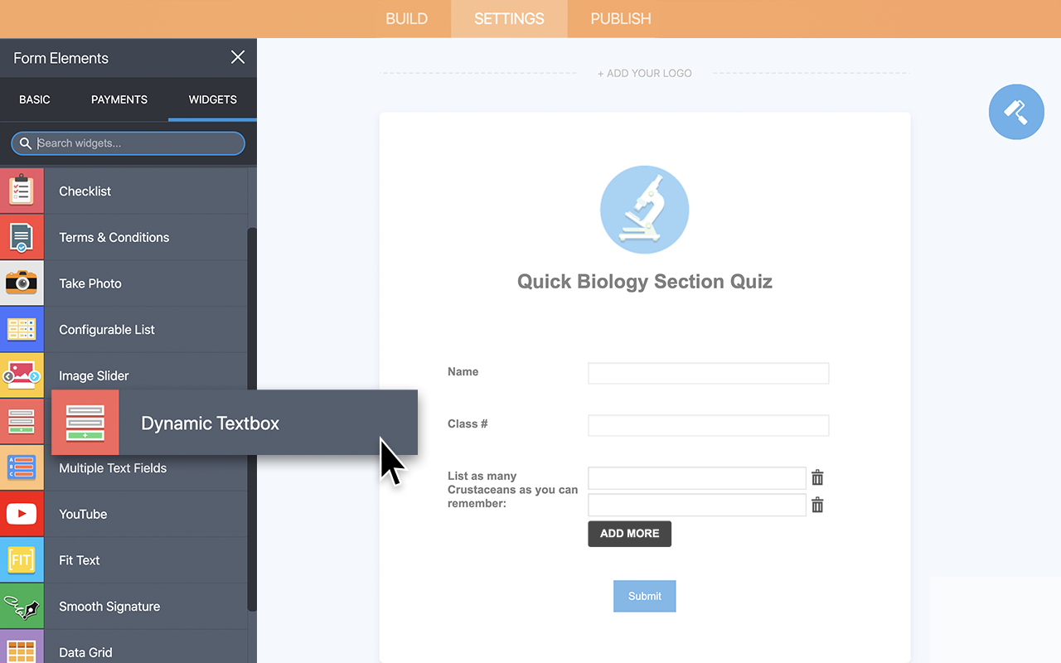Screen dimensions: 1061x663
Task: Select the Checklist widget icon
Action: click(22, 190)
